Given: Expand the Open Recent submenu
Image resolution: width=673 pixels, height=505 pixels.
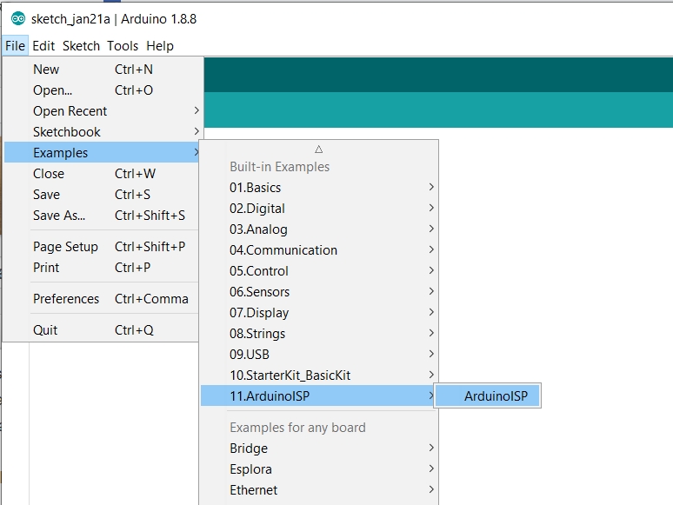Looking at the screenshot, I should pos(103,110).
